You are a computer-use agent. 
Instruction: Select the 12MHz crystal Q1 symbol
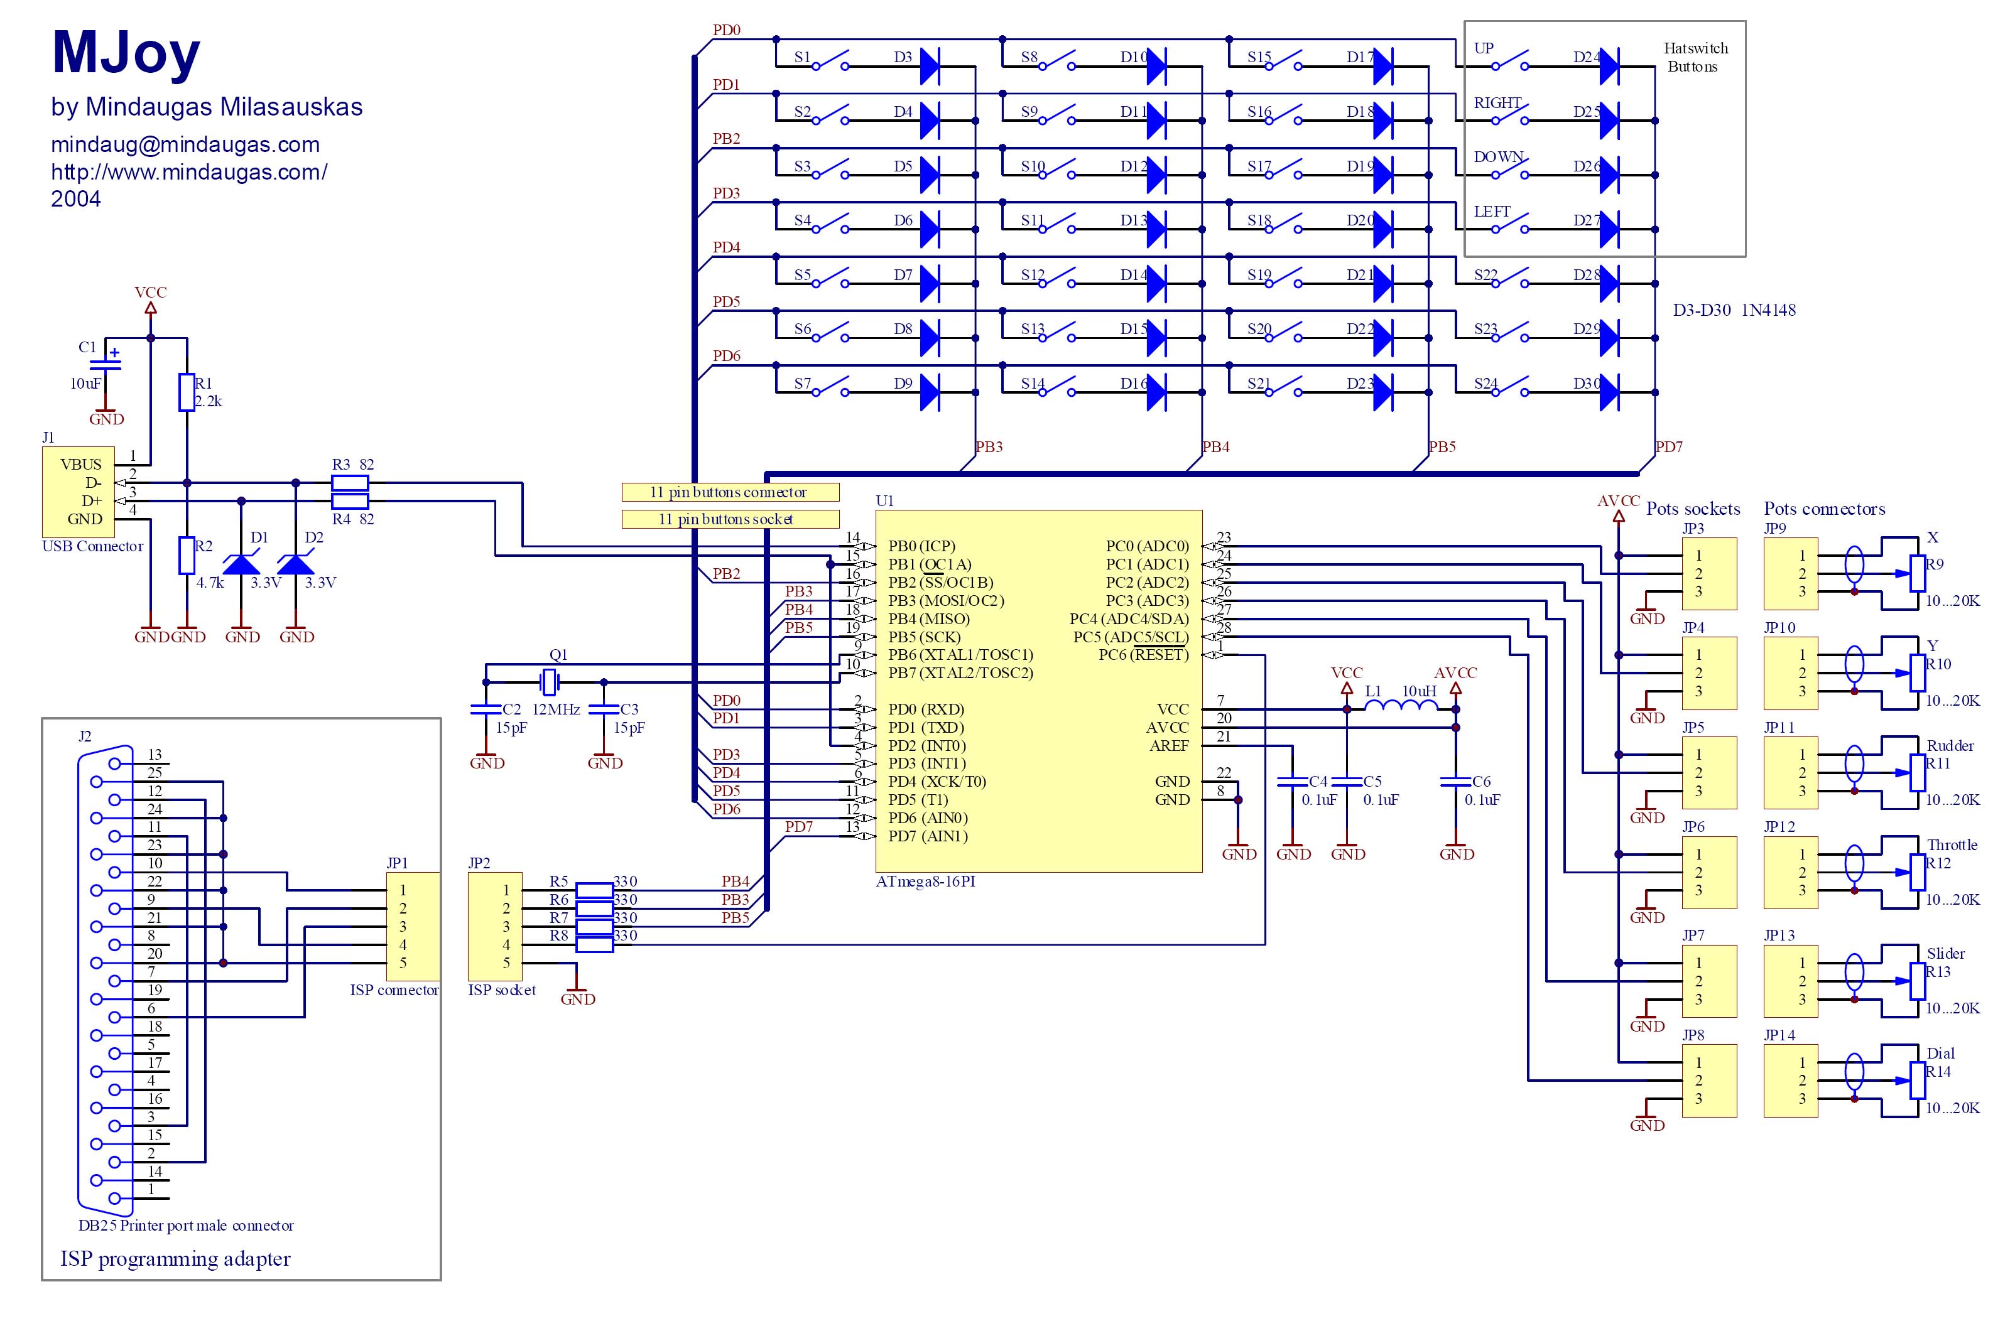[550, 681]
